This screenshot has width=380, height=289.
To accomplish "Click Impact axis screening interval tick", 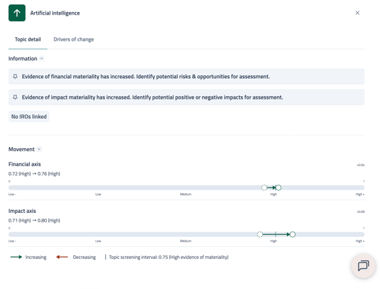I will 276,234.
